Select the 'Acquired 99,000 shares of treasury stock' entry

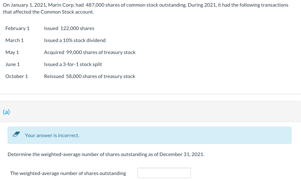click(90, 52)
